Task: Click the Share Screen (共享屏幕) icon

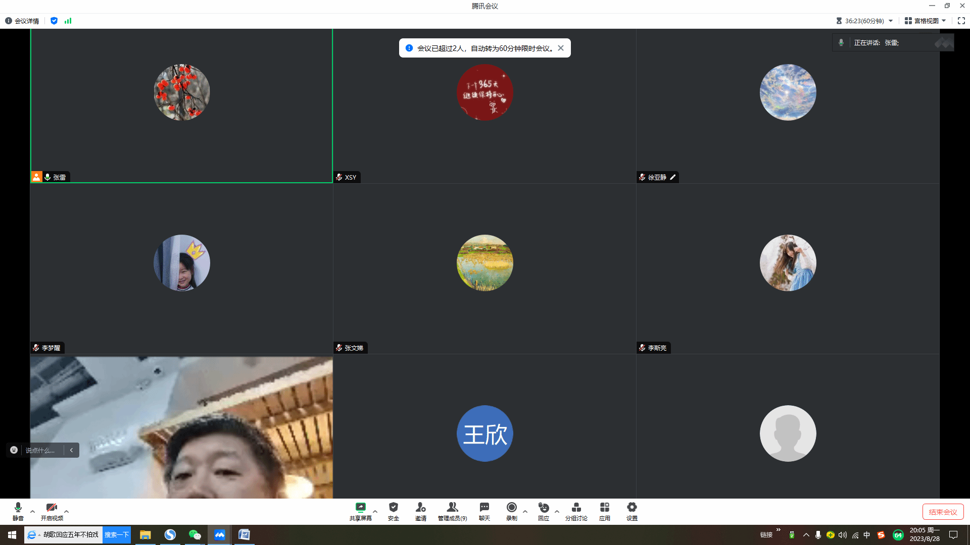Action: [x=360, y=508]
